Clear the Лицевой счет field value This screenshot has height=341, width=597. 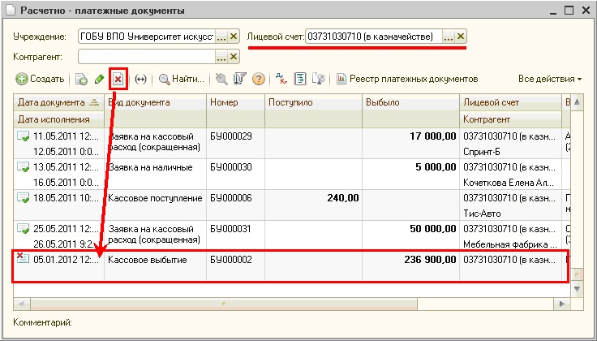pyautogui.click(x=461, y=37)
